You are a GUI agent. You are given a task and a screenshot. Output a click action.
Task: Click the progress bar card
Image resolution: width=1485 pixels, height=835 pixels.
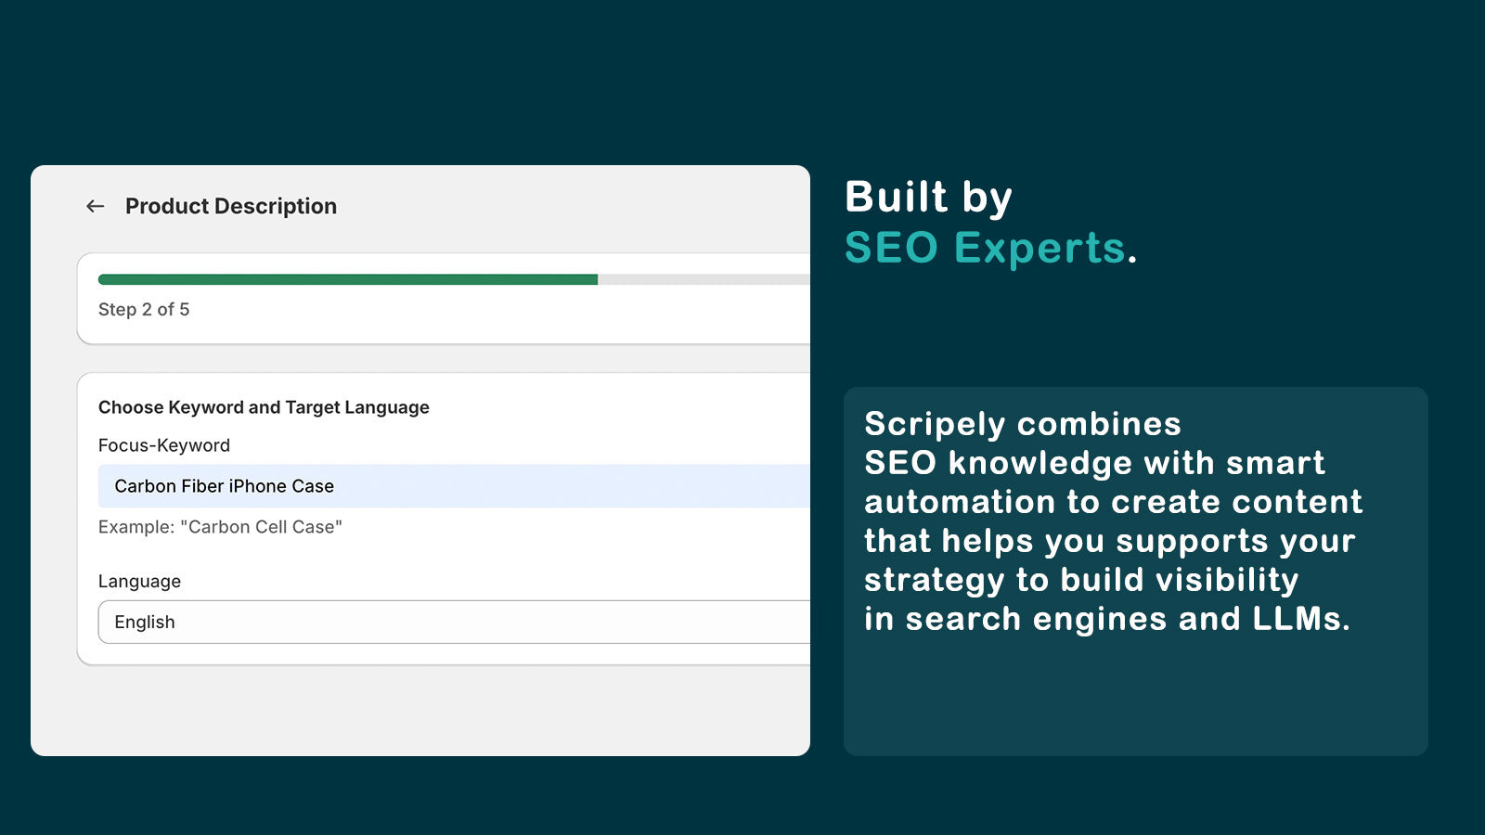tap(445, 297)
